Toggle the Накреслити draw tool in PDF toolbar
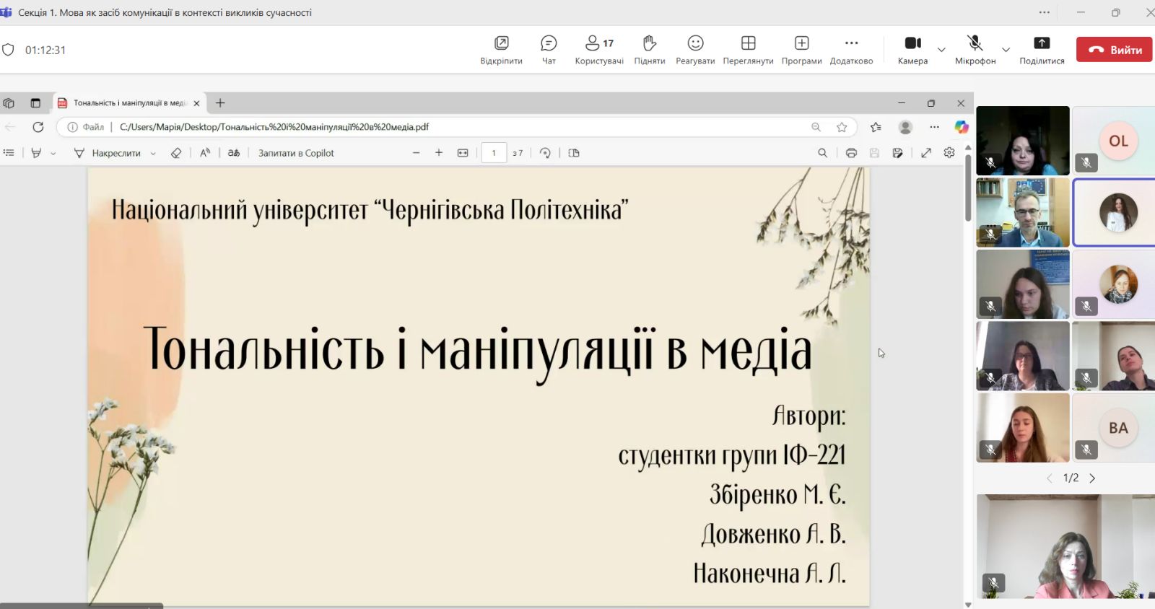Image resolution: width=1155 pixels, height=609 pixels. point(108,153)
